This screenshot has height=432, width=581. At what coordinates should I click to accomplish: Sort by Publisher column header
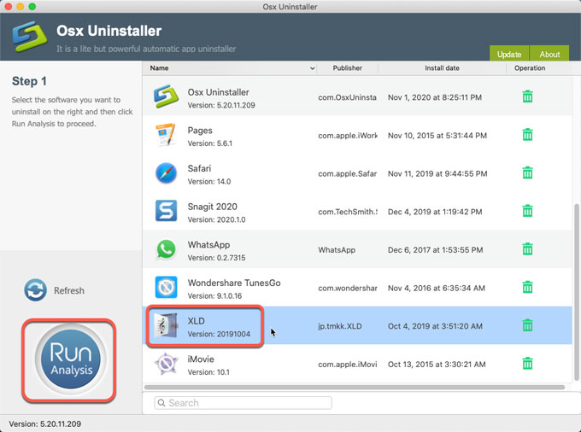347,68
